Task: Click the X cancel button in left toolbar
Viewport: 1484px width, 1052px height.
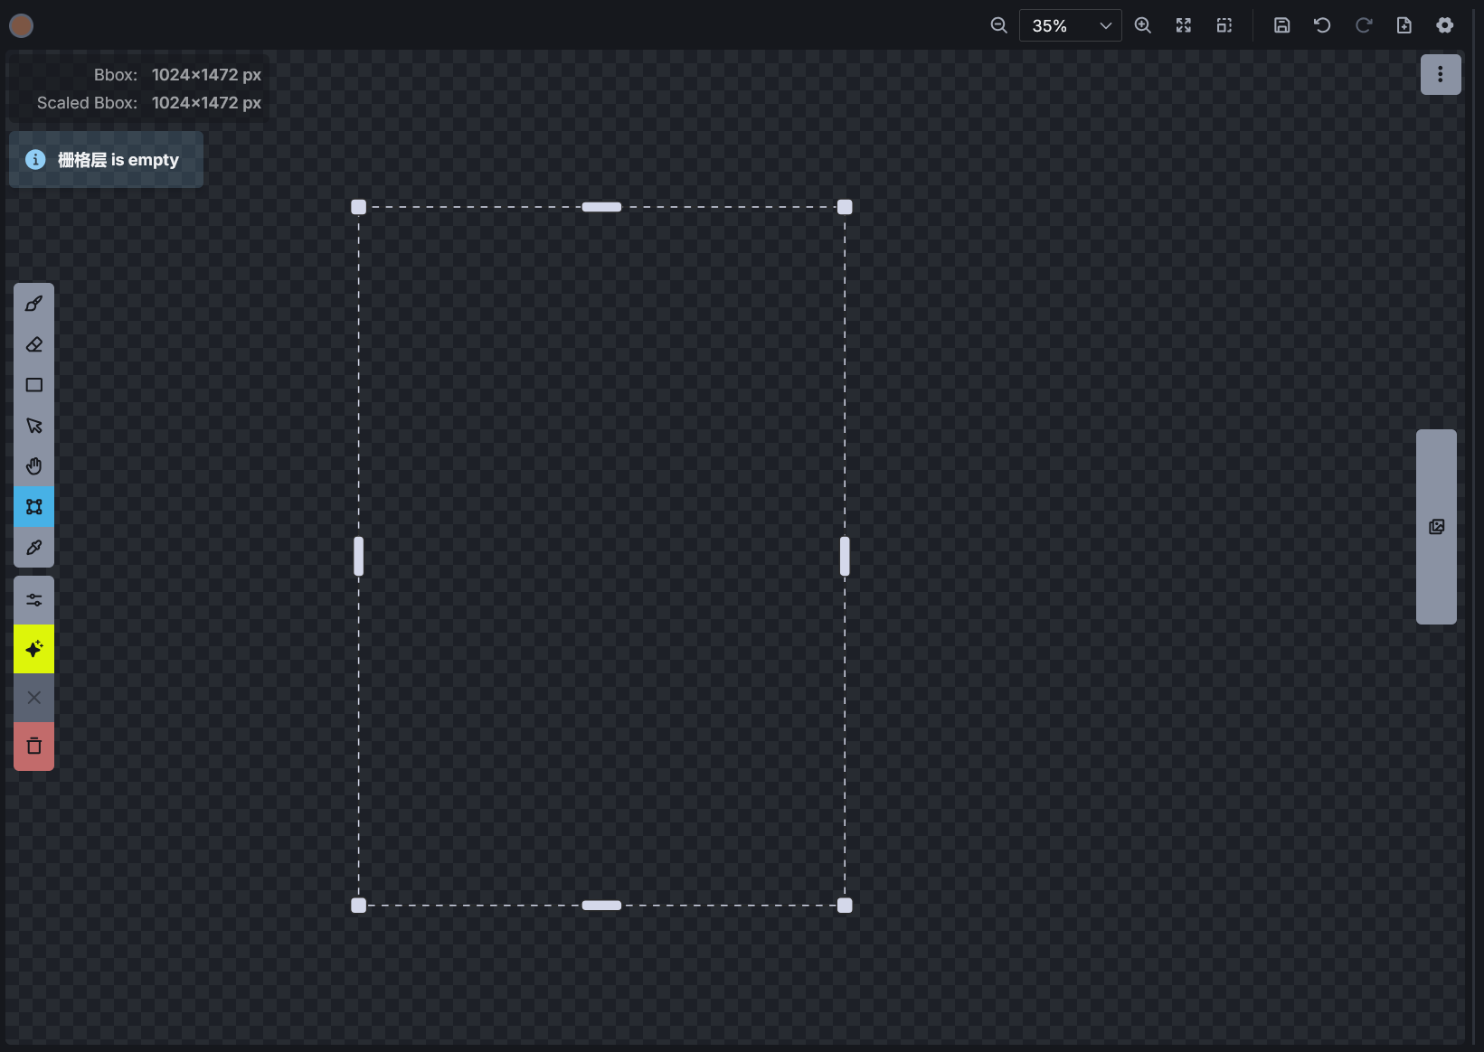Action: tap(34, 698)
